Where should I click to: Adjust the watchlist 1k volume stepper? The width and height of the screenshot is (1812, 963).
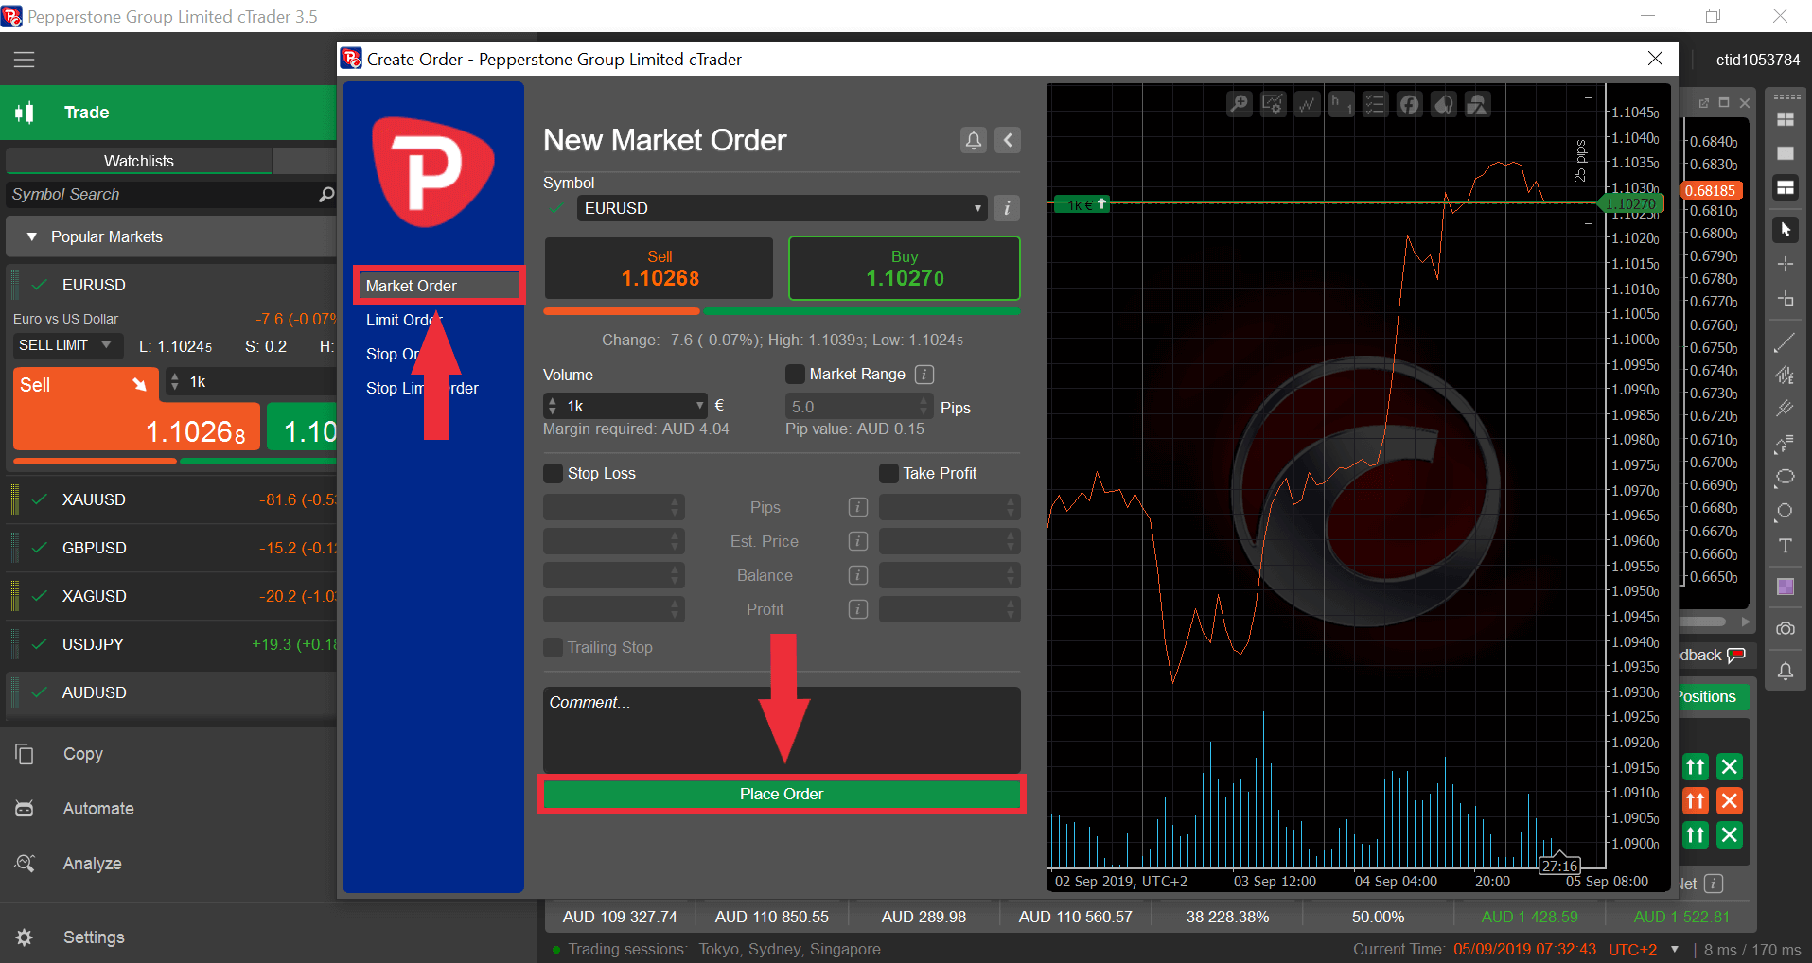tap(174, 382)
